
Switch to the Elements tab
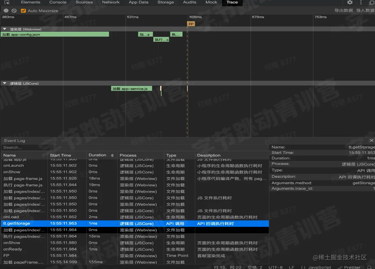tap(31, 2)
